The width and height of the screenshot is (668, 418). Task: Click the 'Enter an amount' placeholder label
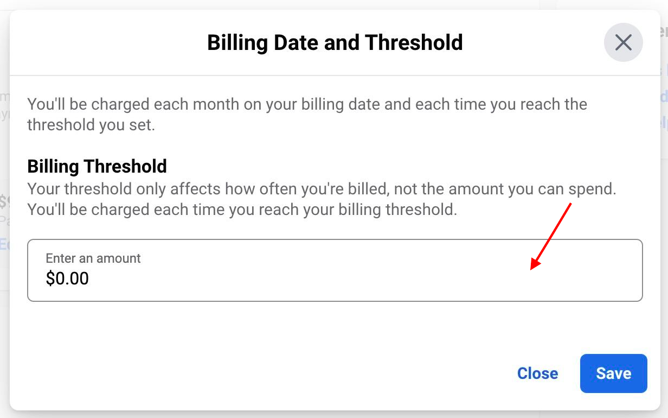[x=93, y=259]
